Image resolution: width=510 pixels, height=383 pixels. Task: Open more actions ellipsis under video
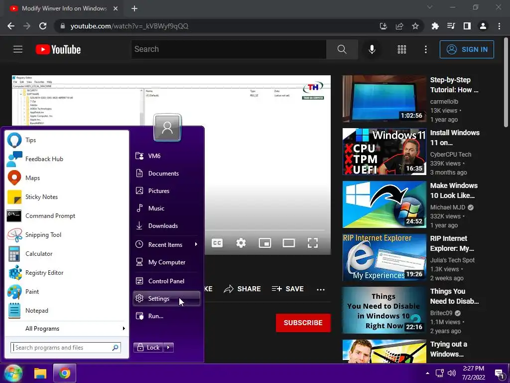tap(321, 289)
